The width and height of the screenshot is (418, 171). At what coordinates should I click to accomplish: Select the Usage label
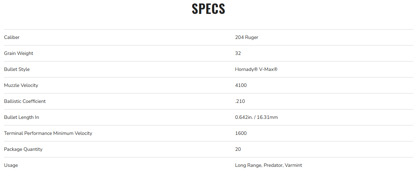[11, 165]
